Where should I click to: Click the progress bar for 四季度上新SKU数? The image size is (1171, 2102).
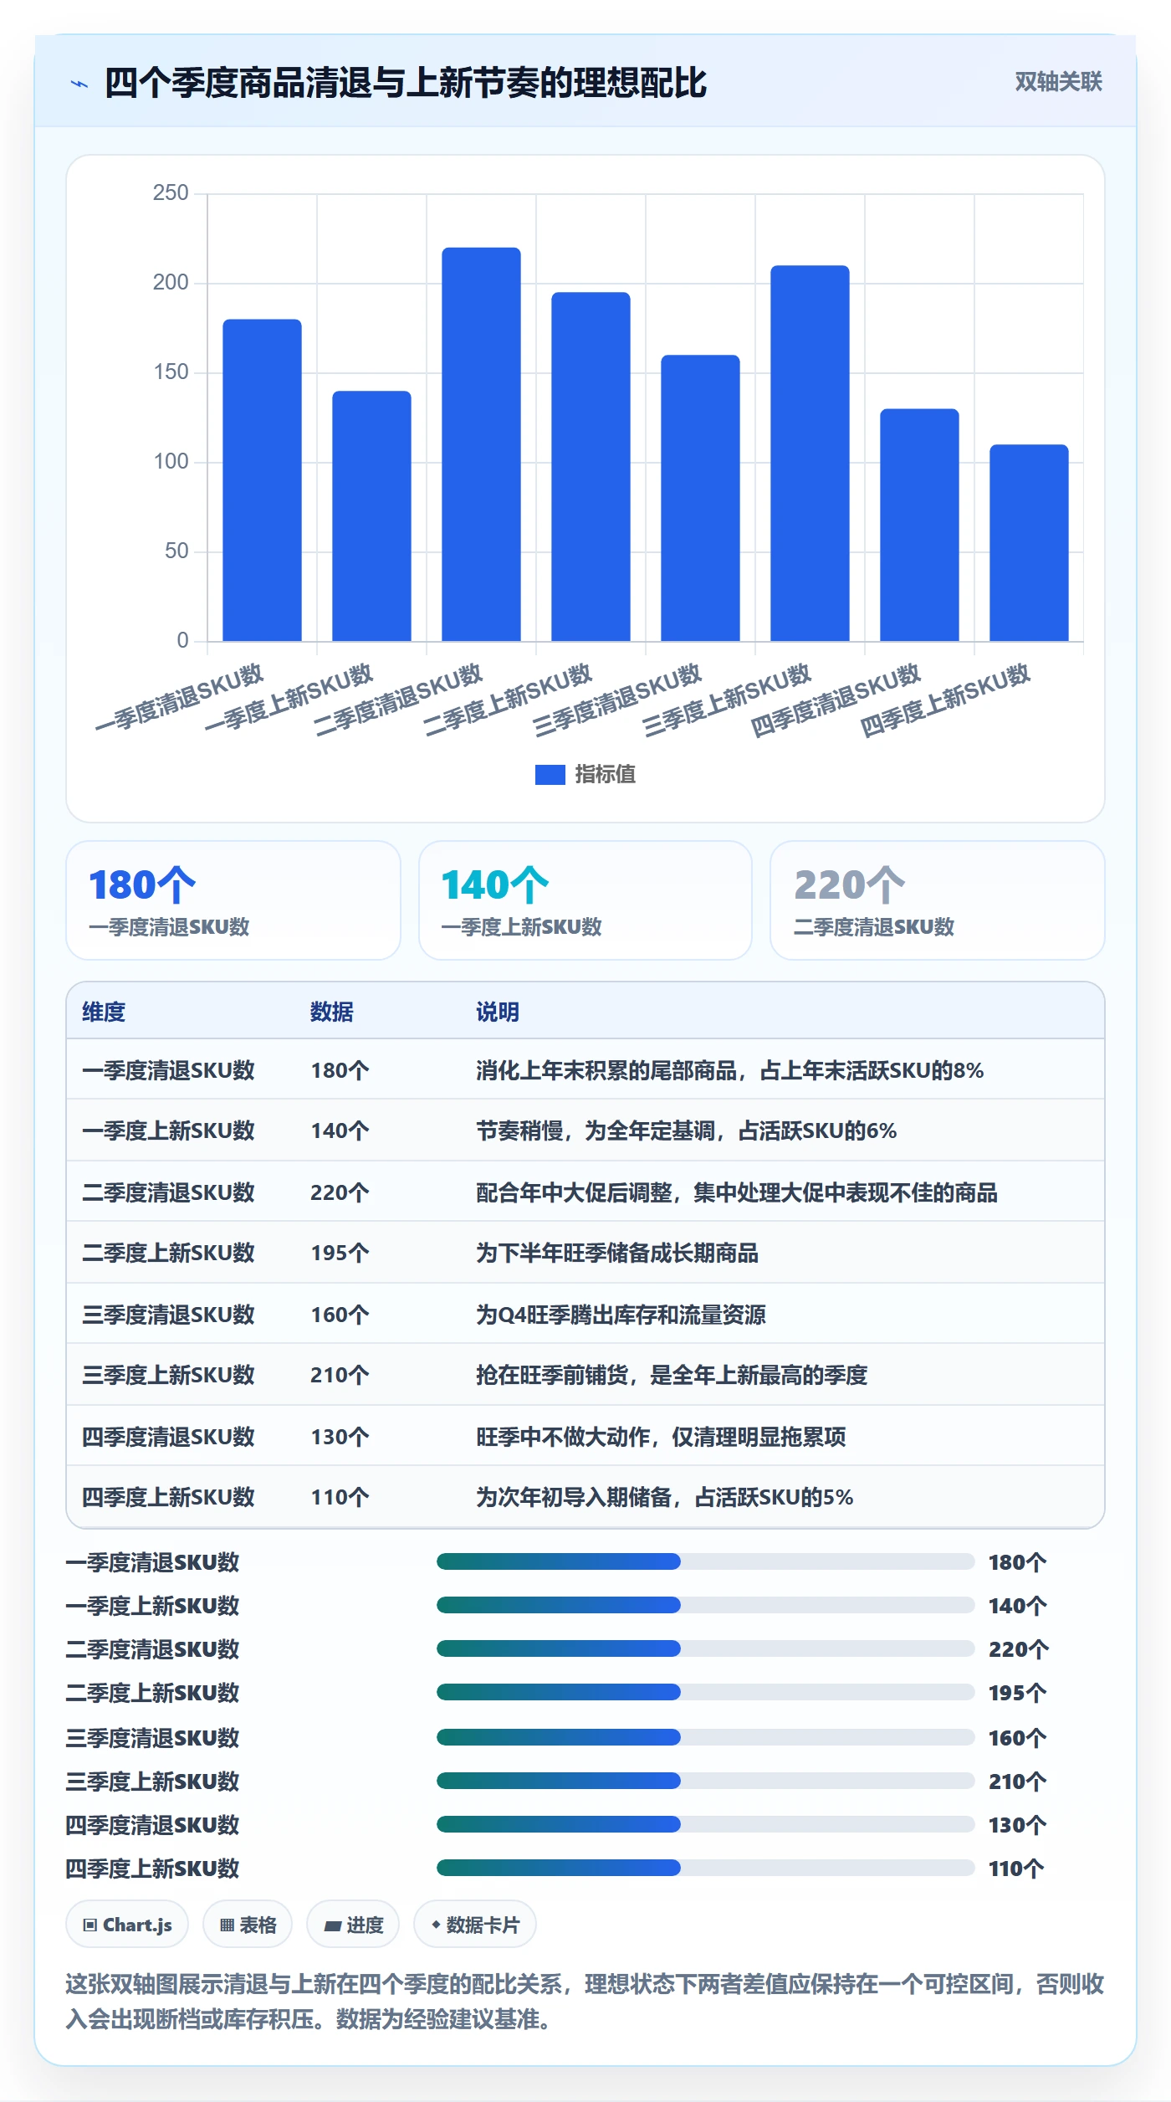(706, 1868)
